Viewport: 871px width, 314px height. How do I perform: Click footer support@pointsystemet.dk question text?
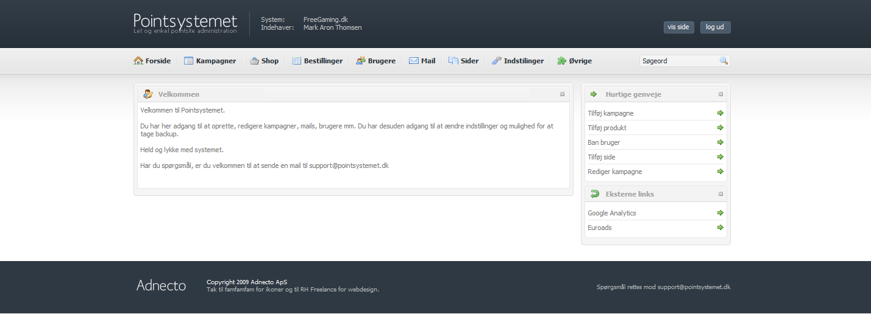tap(663, 287)
